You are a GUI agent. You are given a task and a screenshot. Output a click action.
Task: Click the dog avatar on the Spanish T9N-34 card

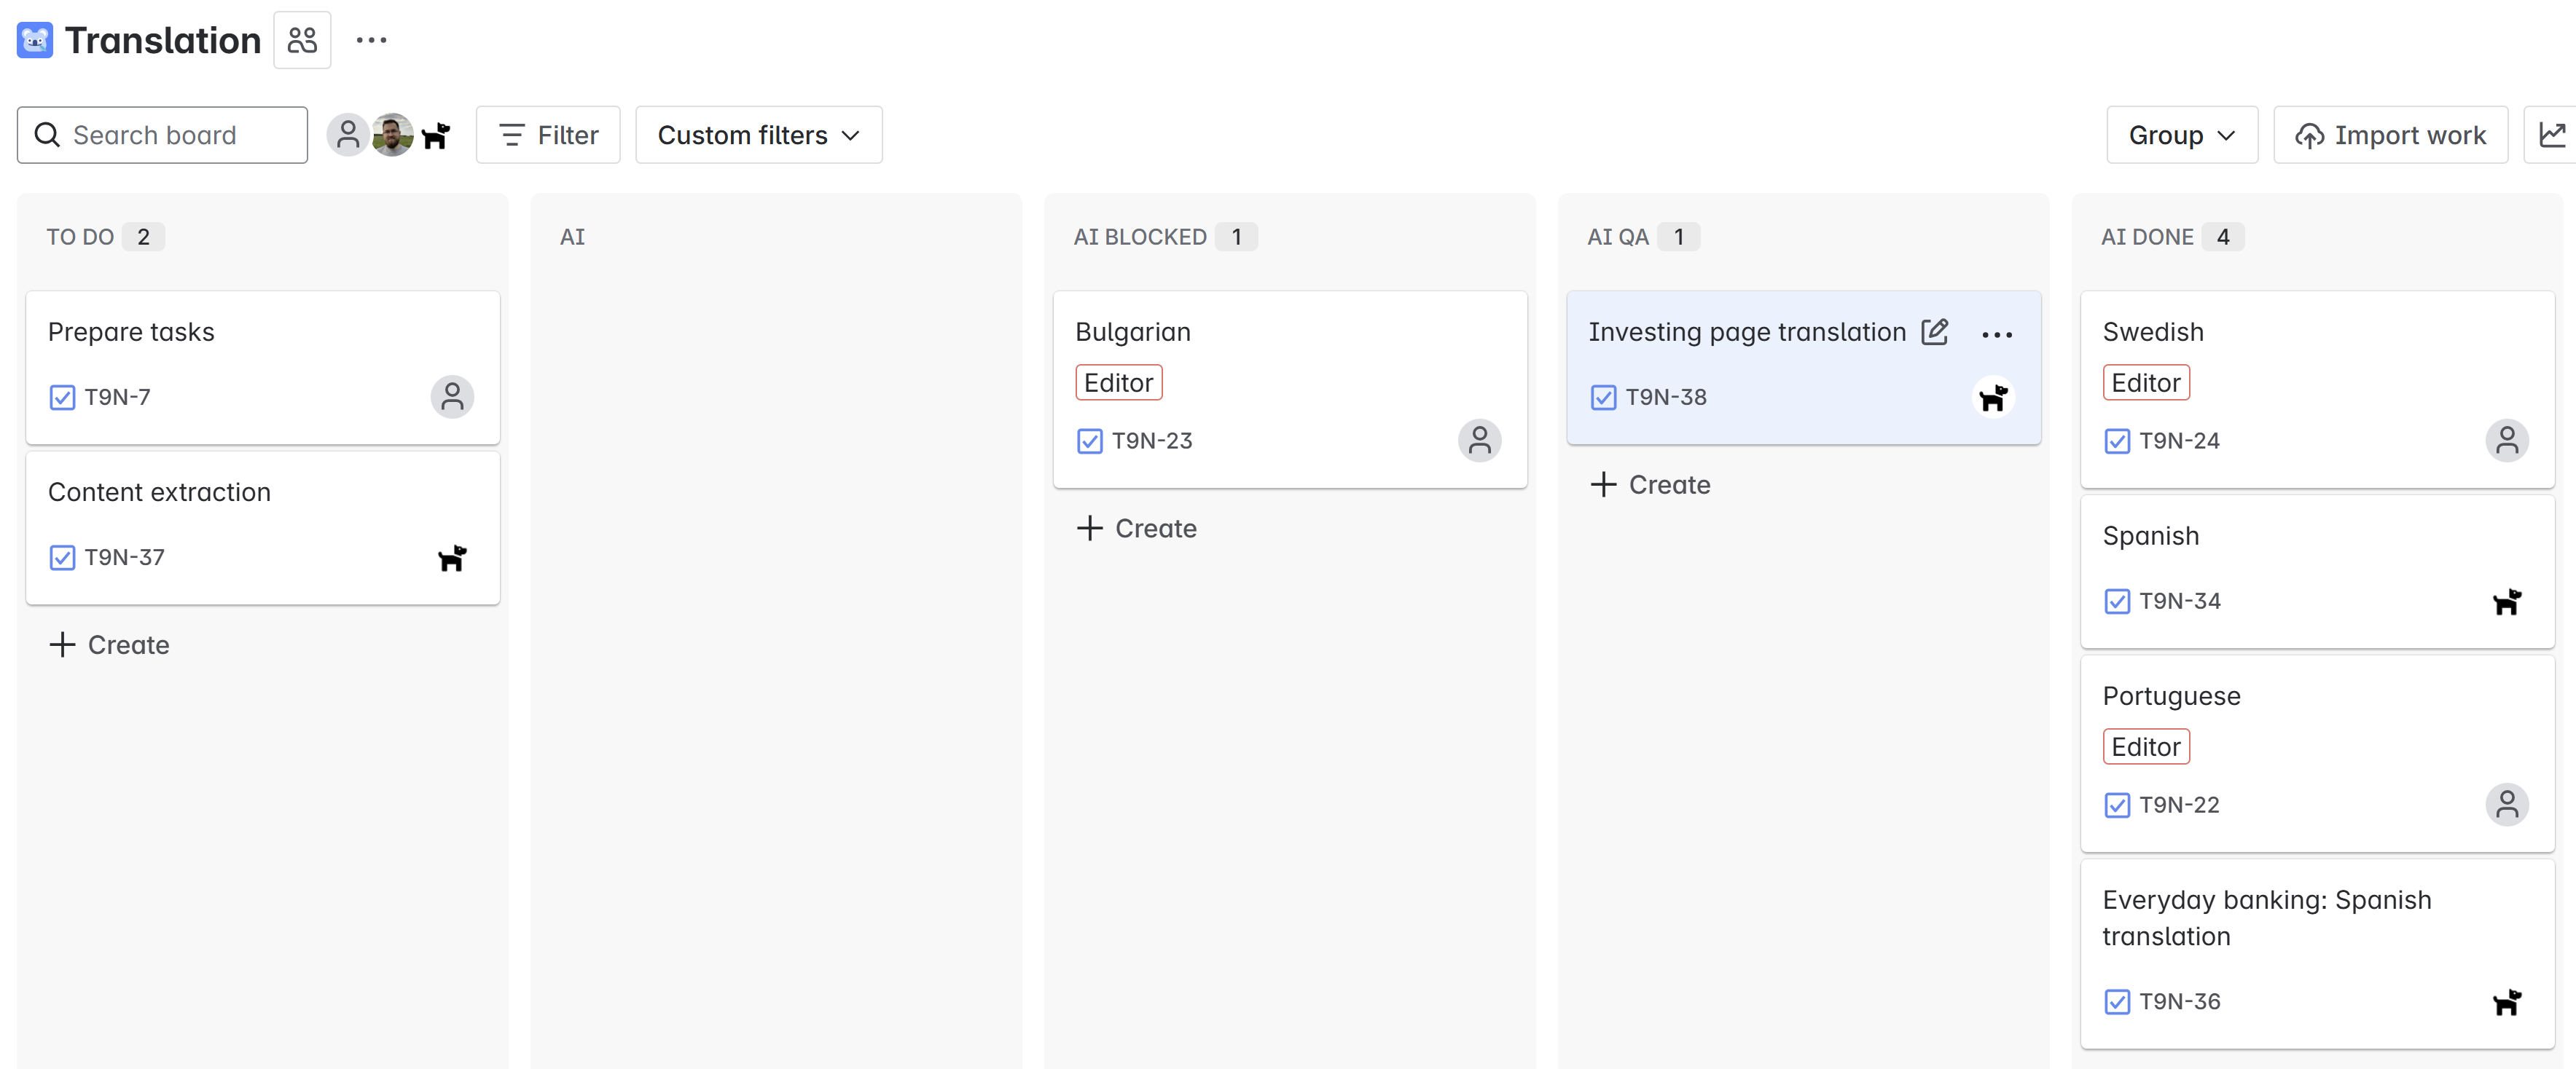[x=2508, y=601]
